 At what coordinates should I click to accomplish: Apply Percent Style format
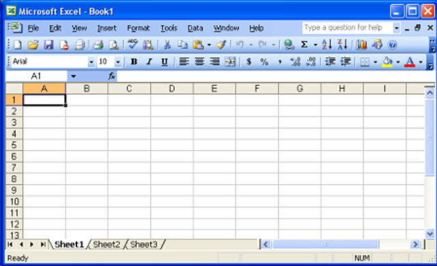pos(264,61)
